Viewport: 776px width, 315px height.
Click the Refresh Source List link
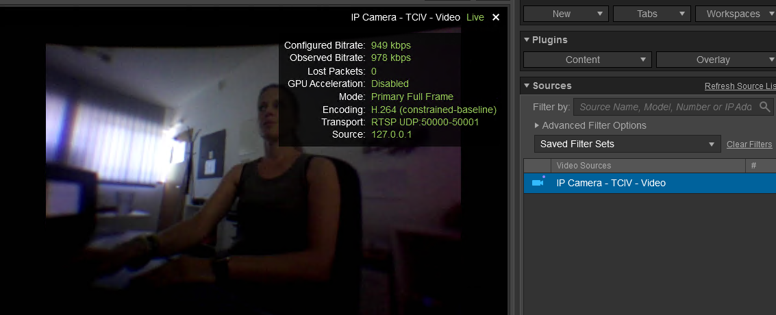pyautogui.click(x=740, y=86)
